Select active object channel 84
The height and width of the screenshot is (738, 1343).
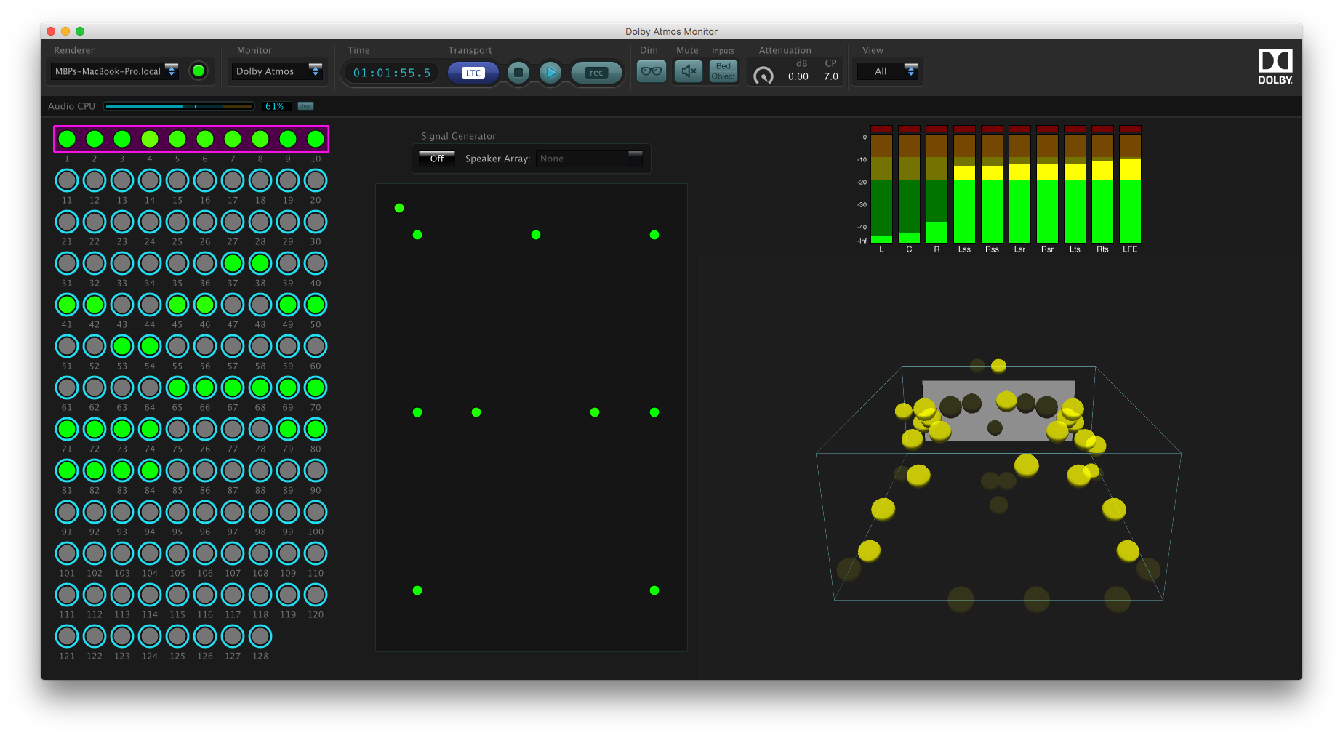(150, 470)
